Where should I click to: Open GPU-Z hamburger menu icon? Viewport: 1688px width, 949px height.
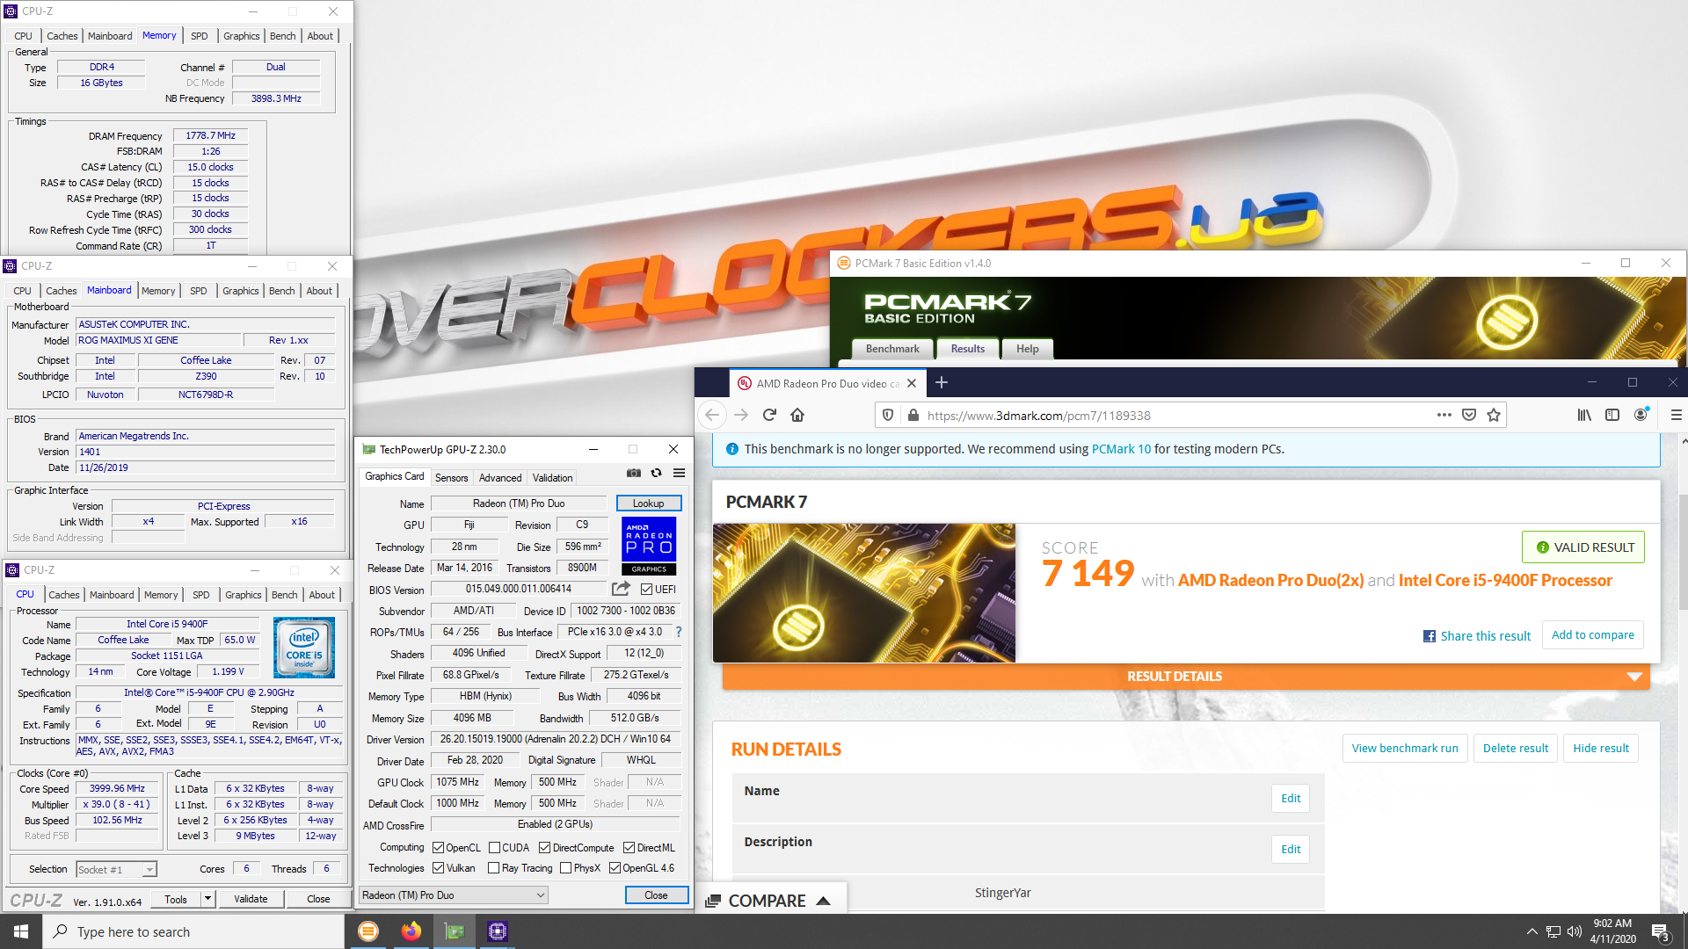679,473
